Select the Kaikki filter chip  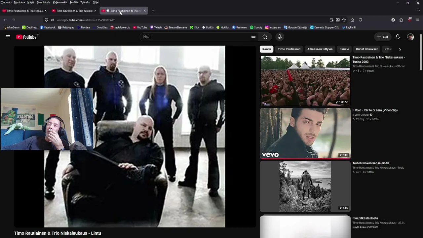click(x=266, y=49)
